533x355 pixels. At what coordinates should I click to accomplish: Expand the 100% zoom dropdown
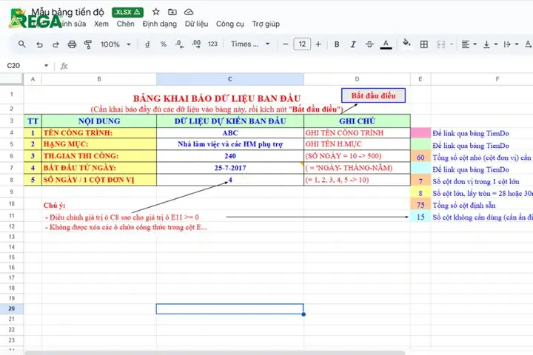(x=115, y=44)
